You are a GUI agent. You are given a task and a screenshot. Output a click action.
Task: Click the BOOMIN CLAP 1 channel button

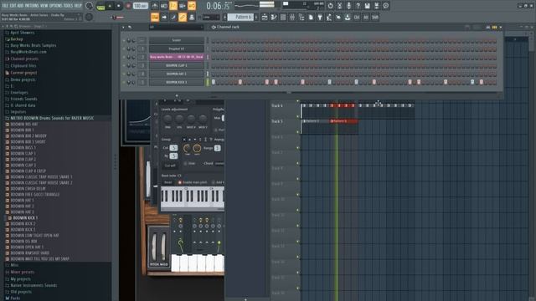point(177,65)
